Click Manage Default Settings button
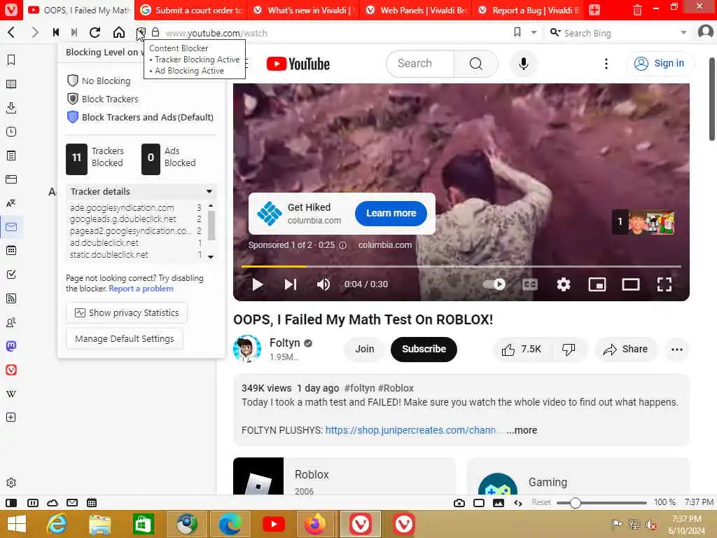 125,339
